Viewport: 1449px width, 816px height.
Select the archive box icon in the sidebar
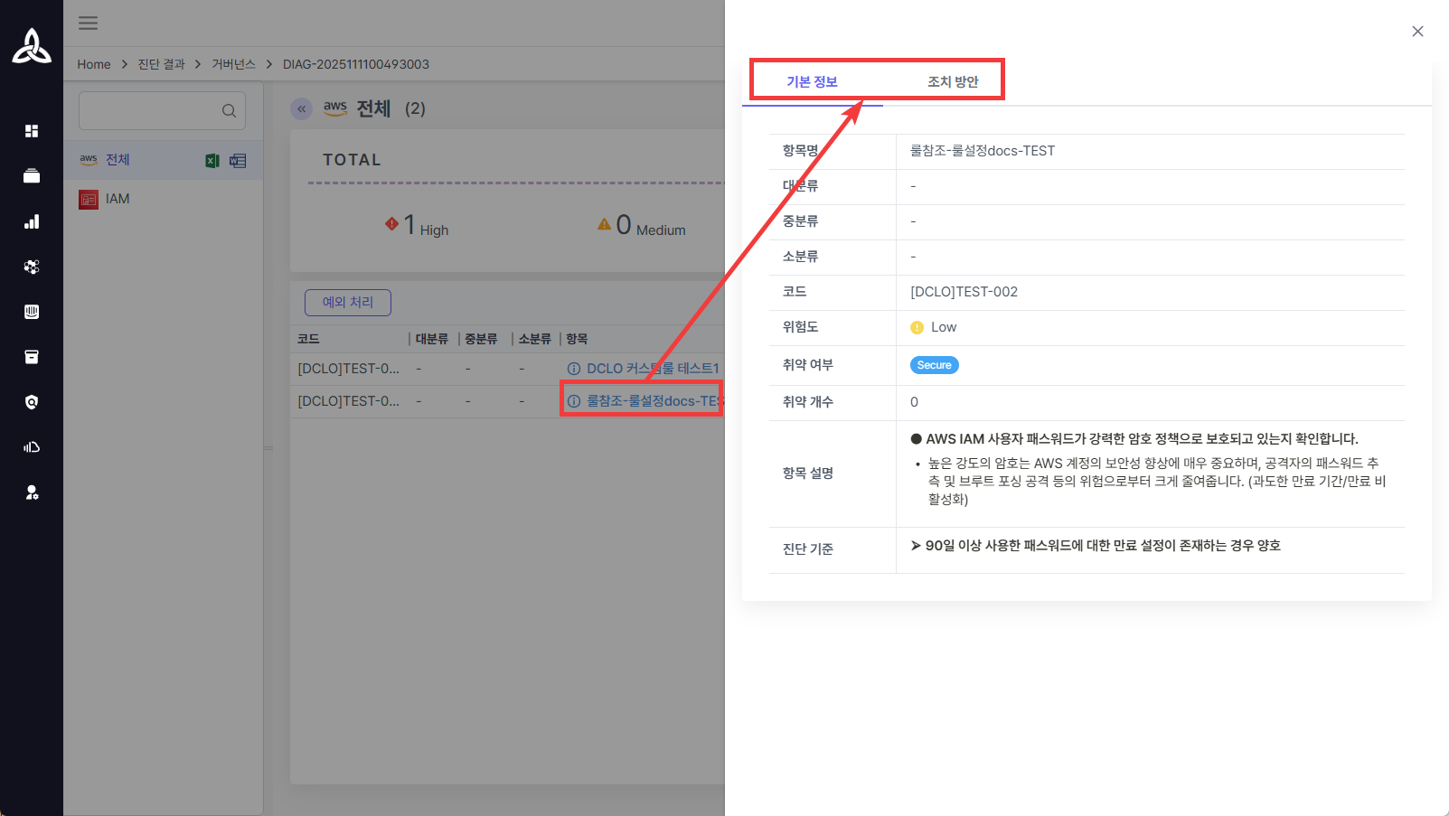pos(32,357)
